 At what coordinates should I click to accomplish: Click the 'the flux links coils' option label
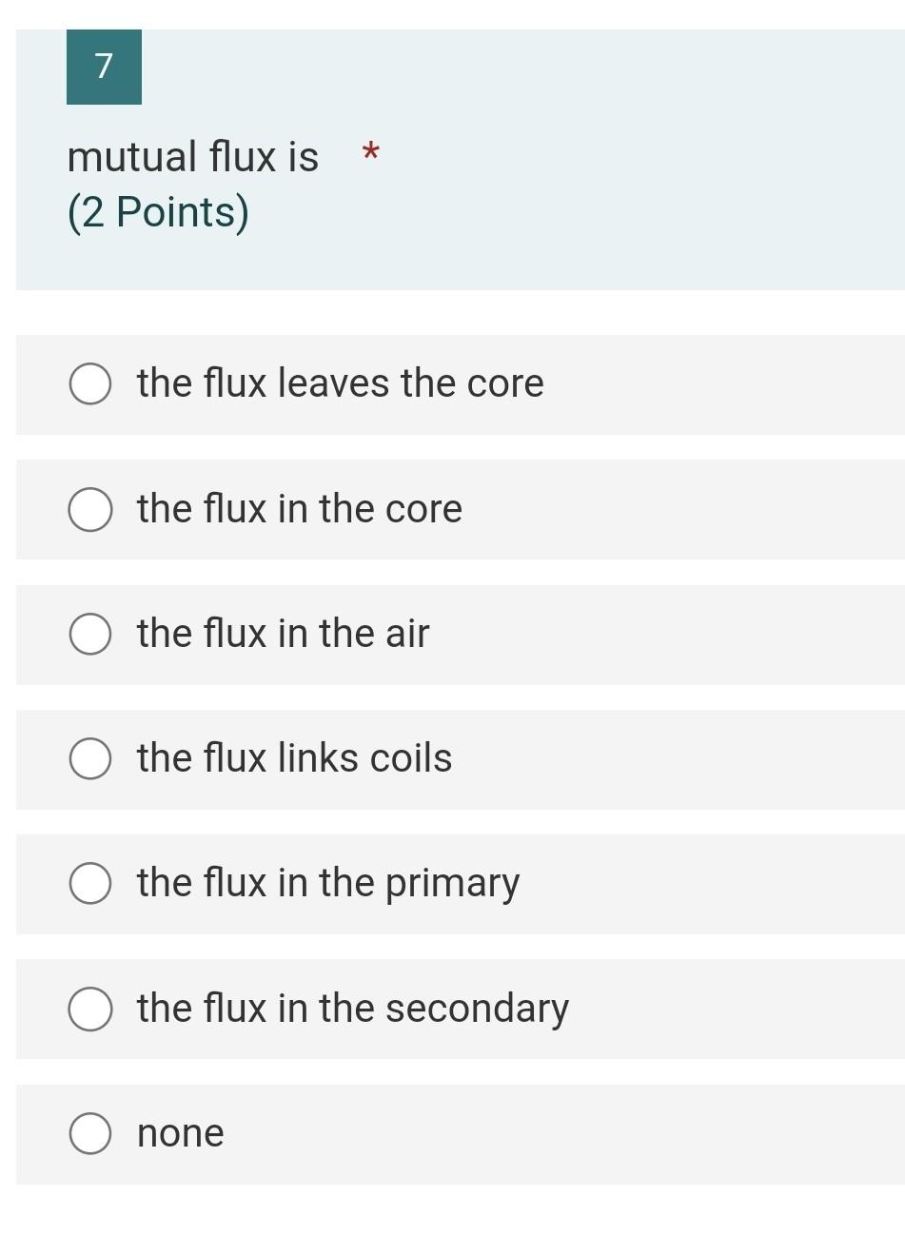294,758
